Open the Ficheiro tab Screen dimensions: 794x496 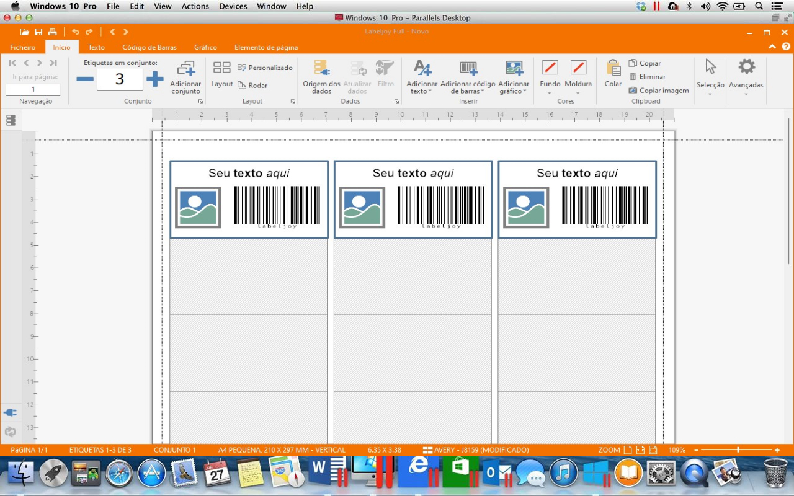(23, 47)
